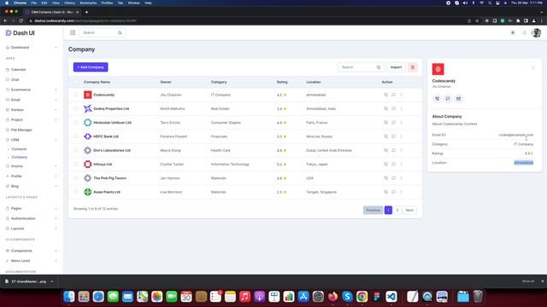Click the Import button

(x=396, y=67)
